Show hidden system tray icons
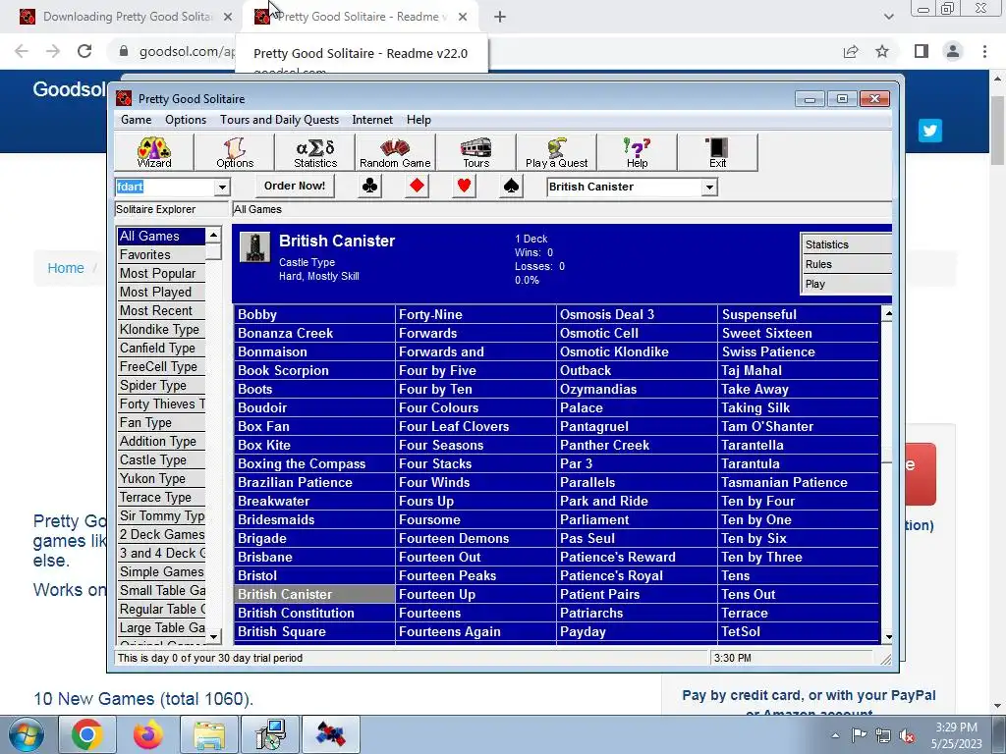Viewport: 1006px width, 754px height. (x=835, y=735)
